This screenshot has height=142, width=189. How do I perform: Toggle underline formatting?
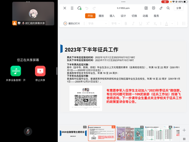pos(141,23)
